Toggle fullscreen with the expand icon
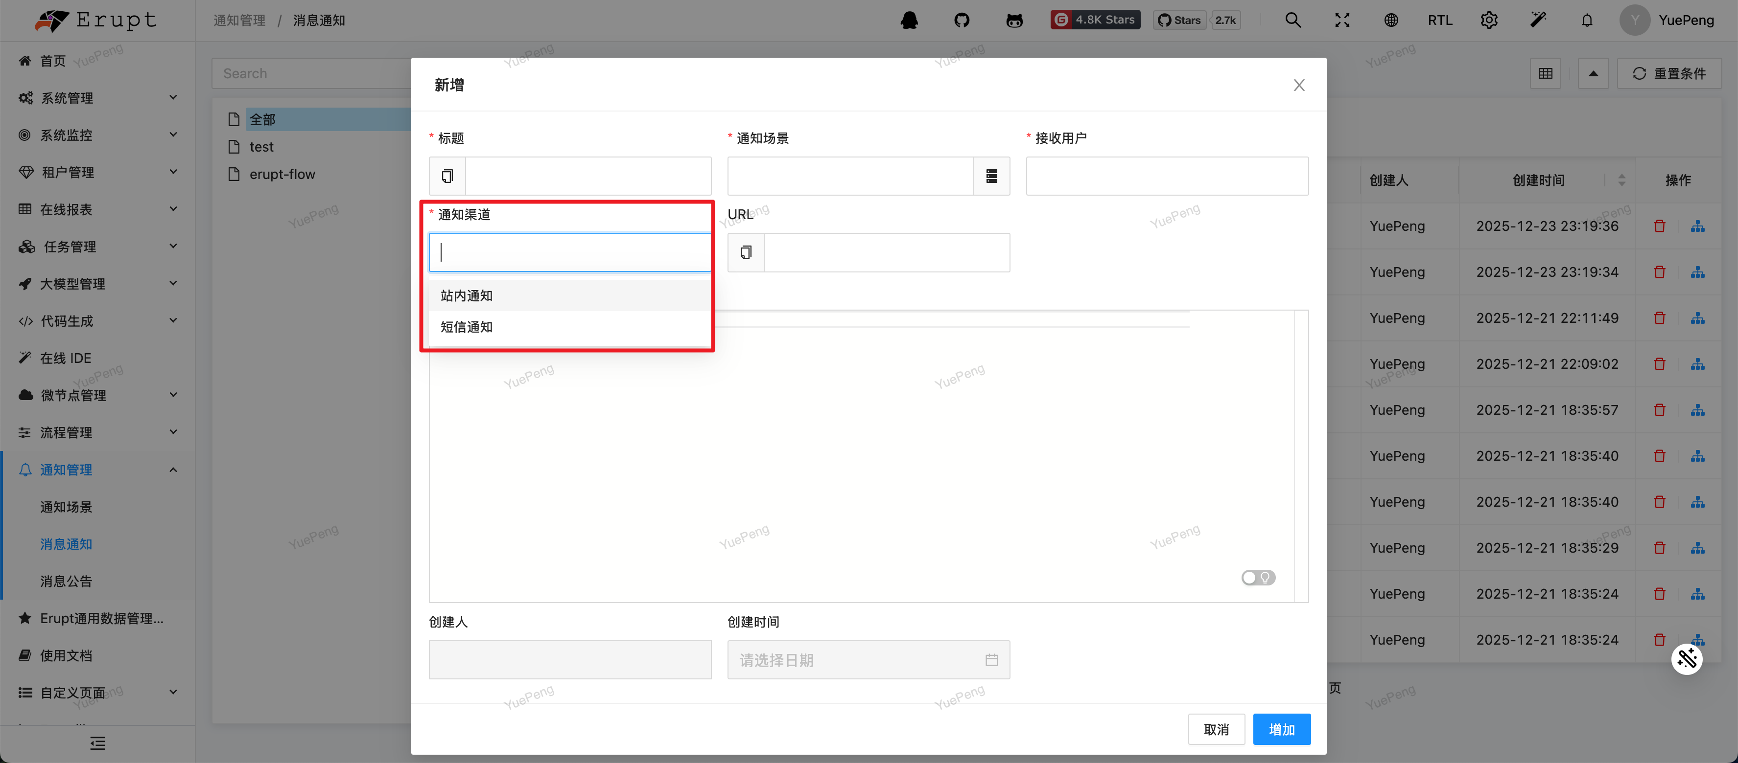Viewport: 1738px width, 763px height. point(1342,20)
